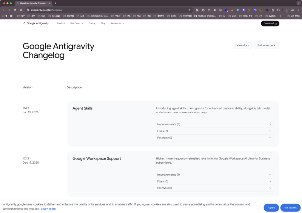Viewport: 302px width, 213px height.
Task: Expand Fixes (0) under Google Workspace Support
Action: pyautogui.click(x=214, y=181)
